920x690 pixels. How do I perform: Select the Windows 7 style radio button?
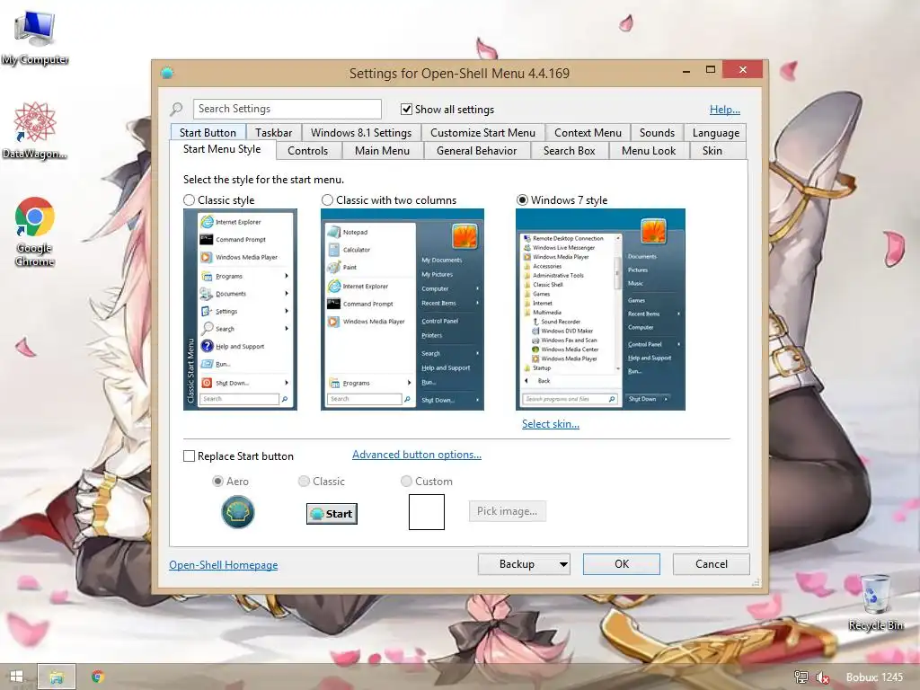pos(522,200)
